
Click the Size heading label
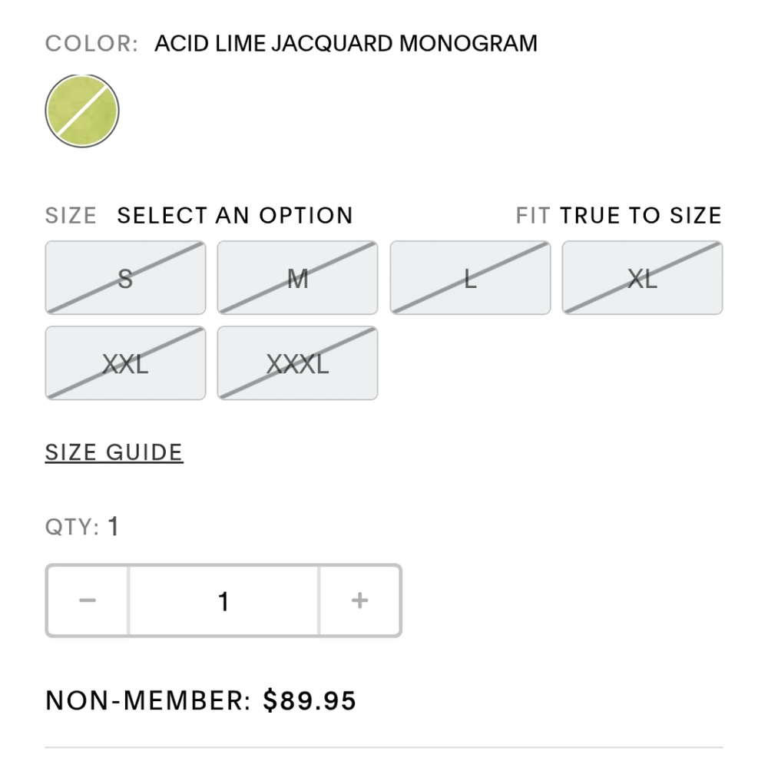coord(71,216)
